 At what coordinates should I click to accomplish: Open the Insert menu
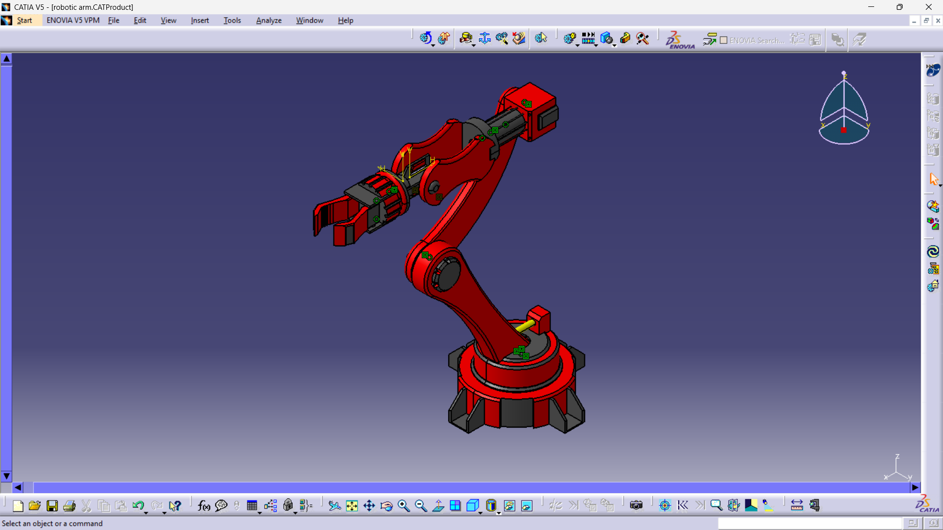click(200, 20)
